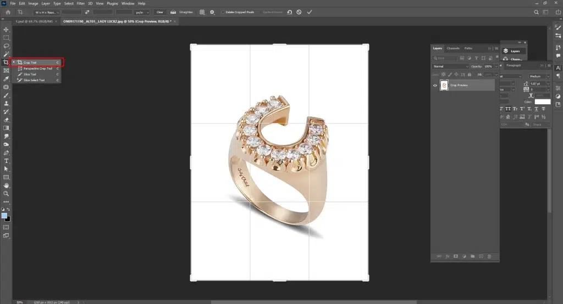Select the Magic Wand tool
This screenshot has height=304, width=563.
pyautogui.click(x=6, y=54)
